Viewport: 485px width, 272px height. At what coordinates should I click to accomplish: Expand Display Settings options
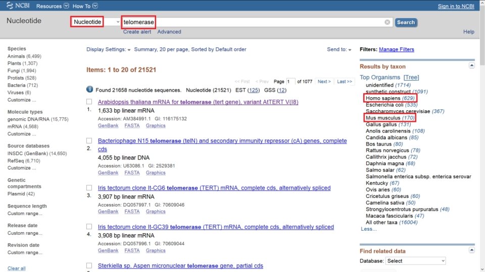pyautogui.click(x=108, y=49)
